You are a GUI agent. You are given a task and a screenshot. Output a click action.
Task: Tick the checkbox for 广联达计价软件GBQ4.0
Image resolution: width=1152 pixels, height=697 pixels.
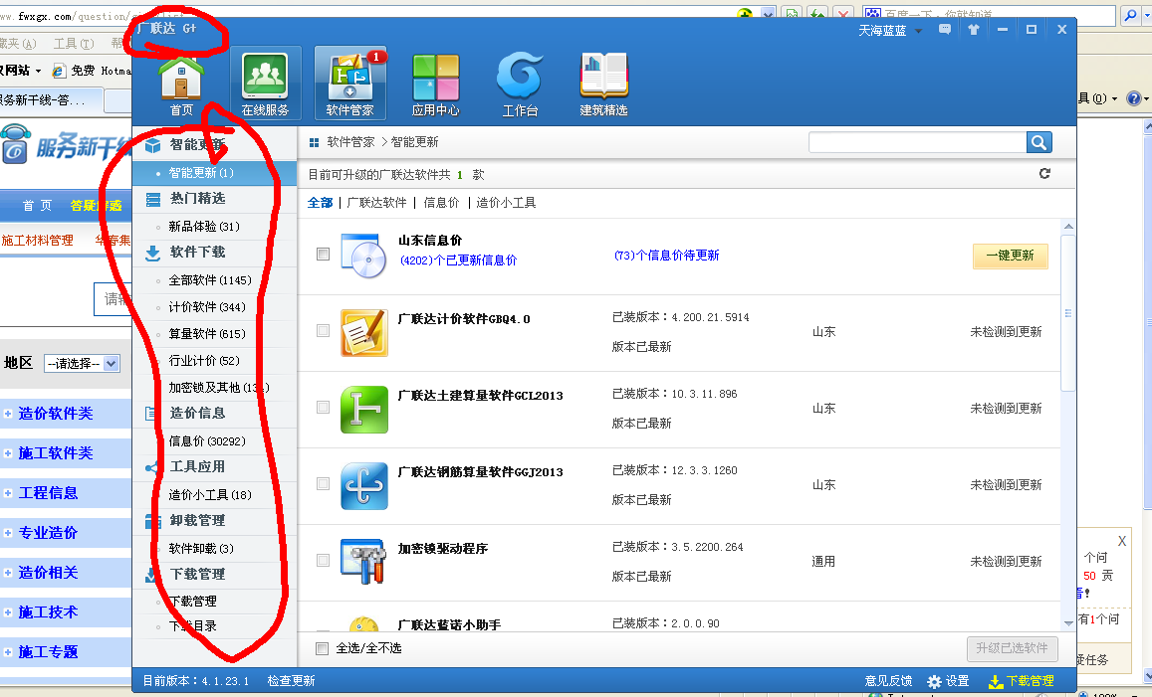pos(323,331)
